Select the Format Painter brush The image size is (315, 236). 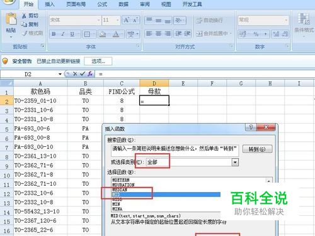(25, 33)
